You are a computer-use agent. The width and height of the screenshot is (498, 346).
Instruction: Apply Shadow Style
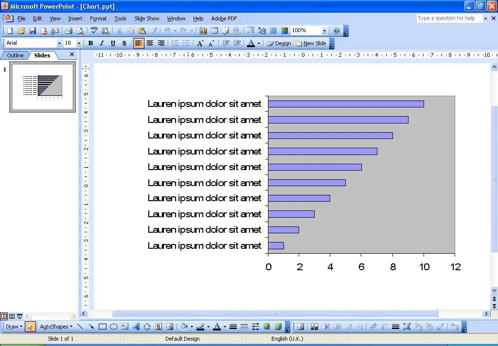267,327
